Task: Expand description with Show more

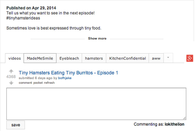Action: pyautogui.click(x=97, y=38)
